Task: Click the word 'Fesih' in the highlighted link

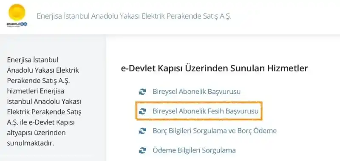Action: click(216, 111)
